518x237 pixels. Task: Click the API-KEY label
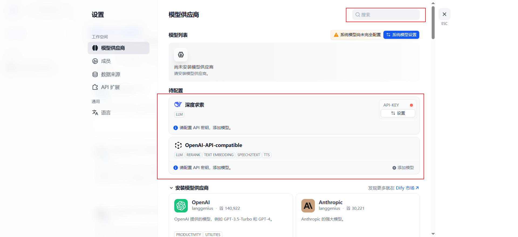(391, 105)
